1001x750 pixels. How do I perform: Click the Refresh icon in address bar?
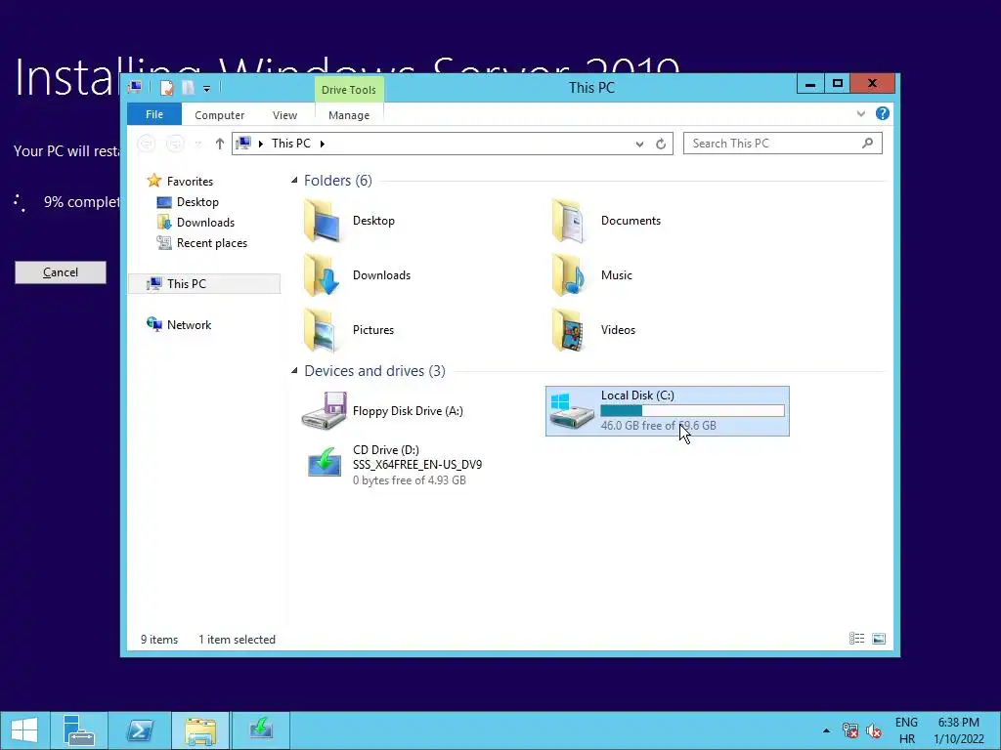coord(661,144)
